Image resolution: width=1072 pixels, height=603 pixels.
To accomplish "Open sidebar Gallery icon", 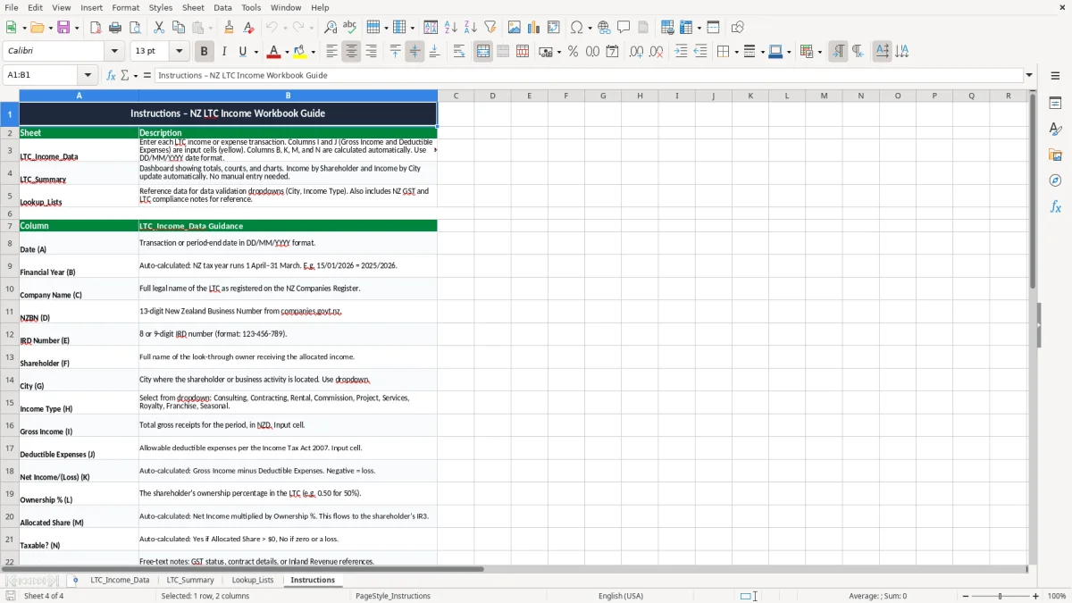I will (1055, 155).
